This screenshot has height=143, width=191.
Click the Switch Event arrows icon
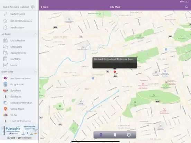tap(5, 14)
